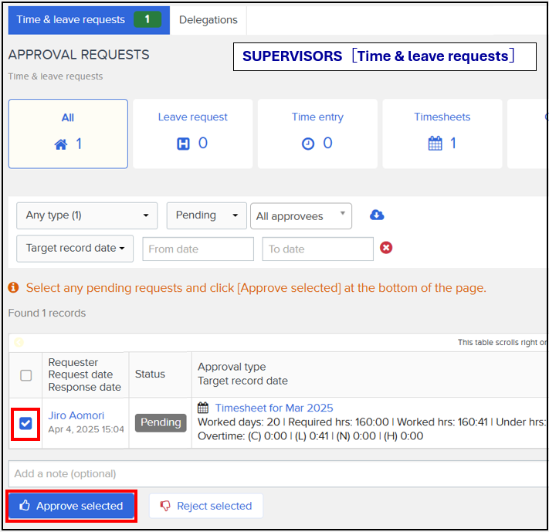Screen dimensions: 549x532
Task: Click the arrow on the All approvees dropdown
Action: [343, 213]
